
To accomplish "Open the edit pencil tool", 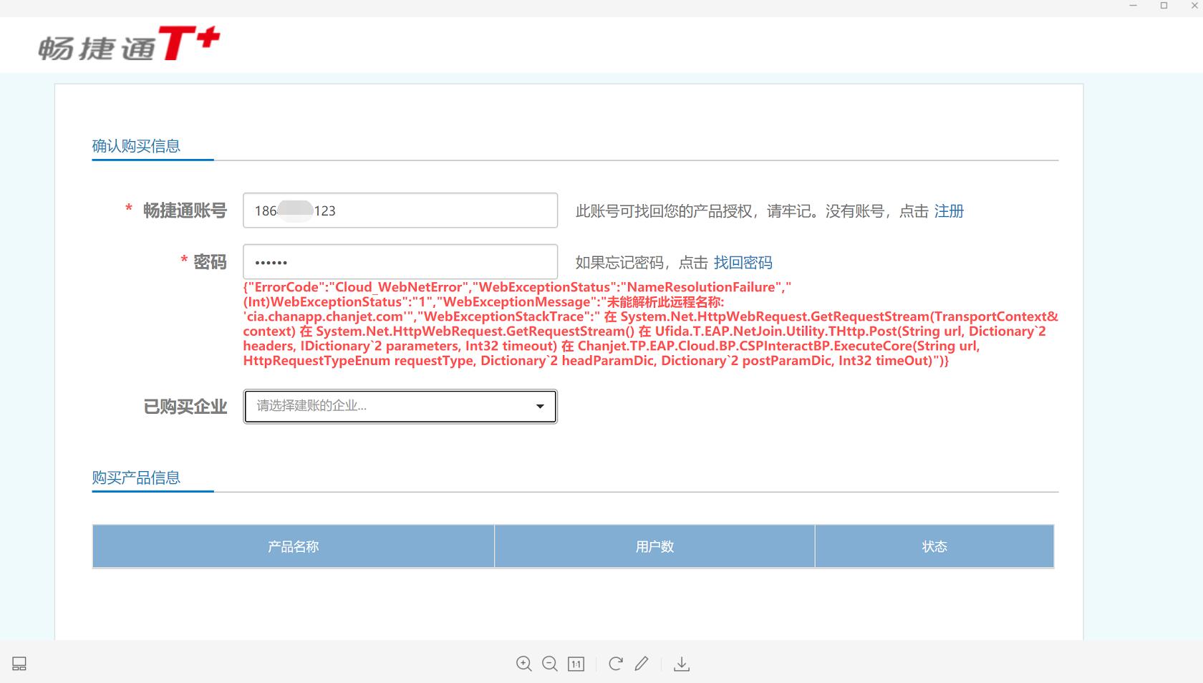I will coord(642,664).
